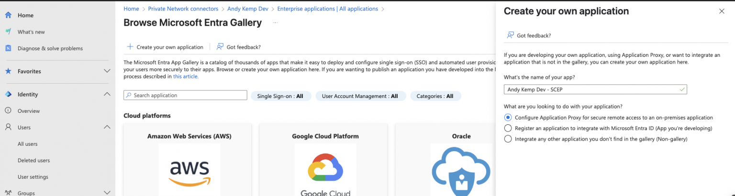The height and width of the screenshot is (196, 735).
Task: Collapse the Users section chevron
Action: (x=107, y=127)
